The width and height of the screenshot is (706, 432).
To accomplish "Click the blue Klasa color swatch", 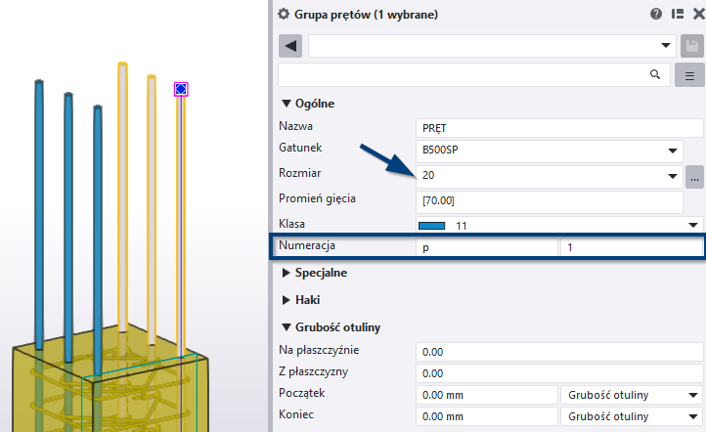I will (432, 225).
